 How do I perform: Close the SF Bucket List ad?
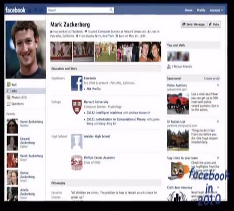pos(218,122)
